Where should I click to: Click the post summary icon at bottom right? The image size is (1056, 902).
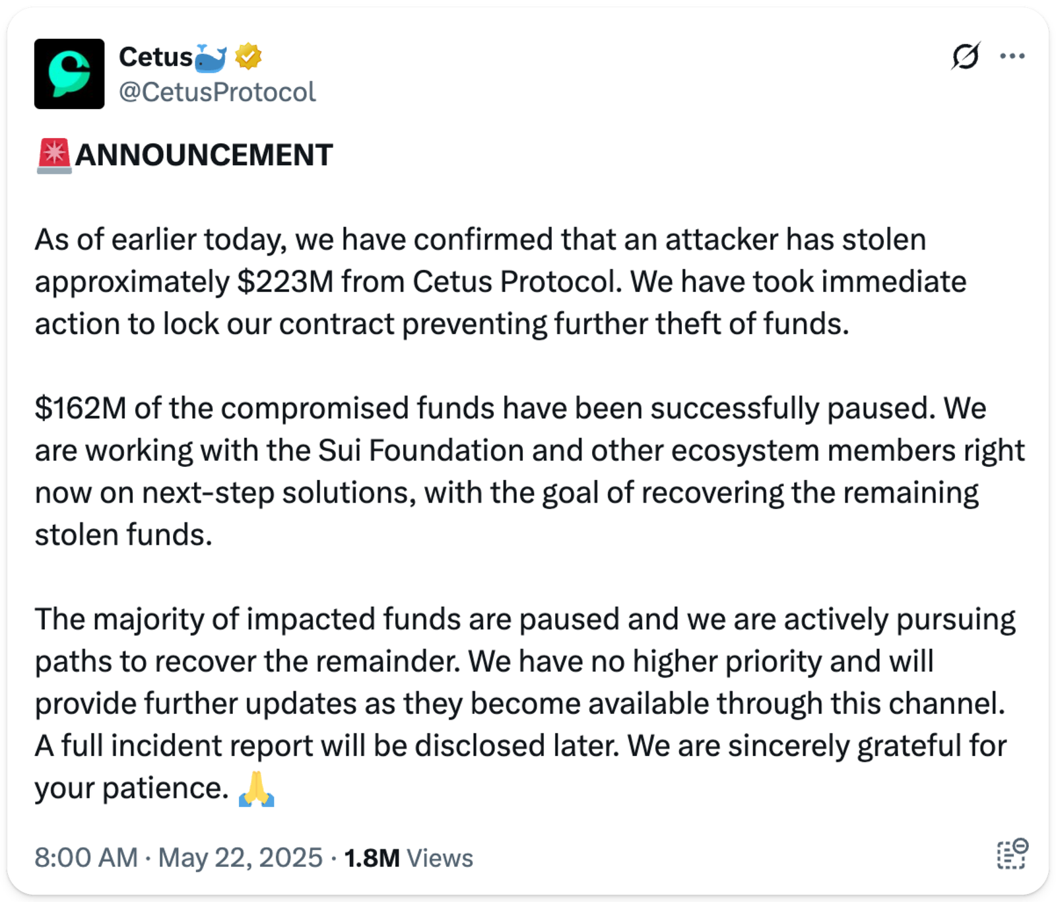coord(1011,854)
